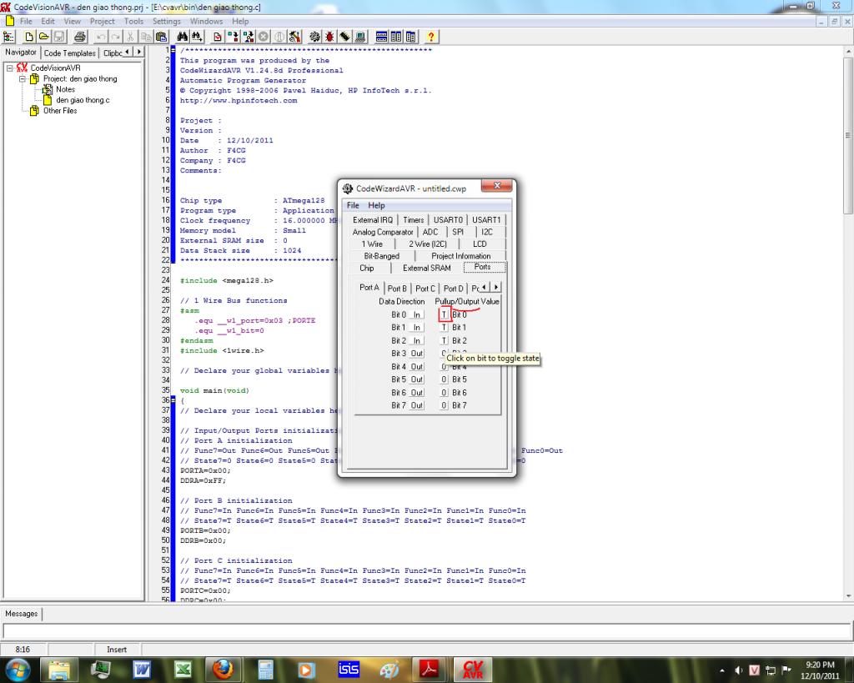Open Firefox from the taskbar
The image size is (854, 683).
[x=223, y=669]
